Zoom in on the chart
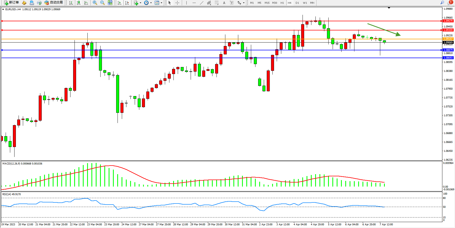The width and height of the screenshot is (455, 228). coord(95,3)
